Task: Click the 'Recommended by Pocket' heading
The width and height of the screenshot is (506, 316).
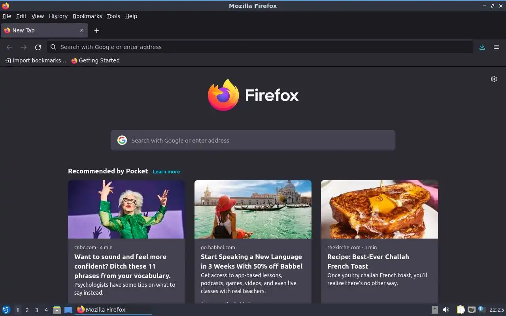Action: [x=108, y=171]
